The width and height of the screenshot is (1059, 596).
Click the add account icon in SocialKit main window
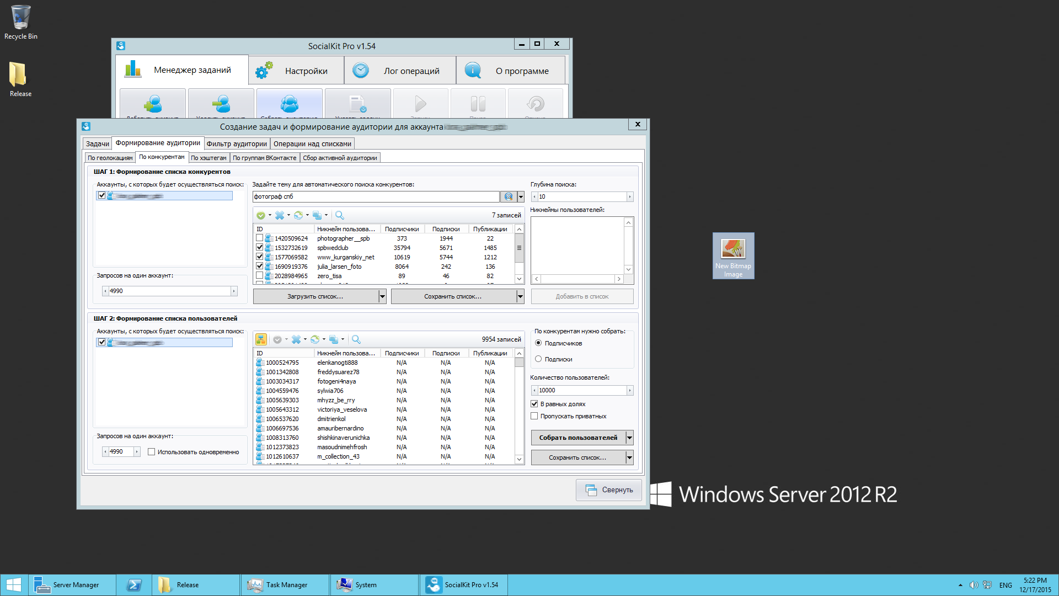[x=153, y=103]
